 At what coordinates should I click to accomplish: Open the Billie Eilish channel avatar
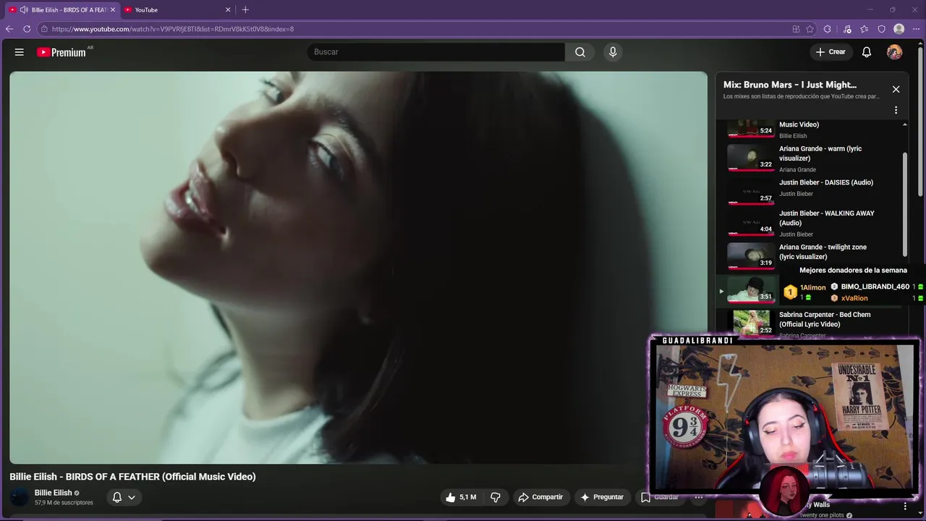(20, 497)
